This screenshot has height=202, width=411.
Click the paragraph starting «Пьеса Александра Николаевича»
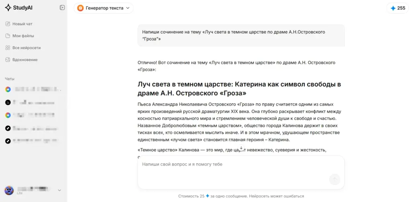(239, 122)
